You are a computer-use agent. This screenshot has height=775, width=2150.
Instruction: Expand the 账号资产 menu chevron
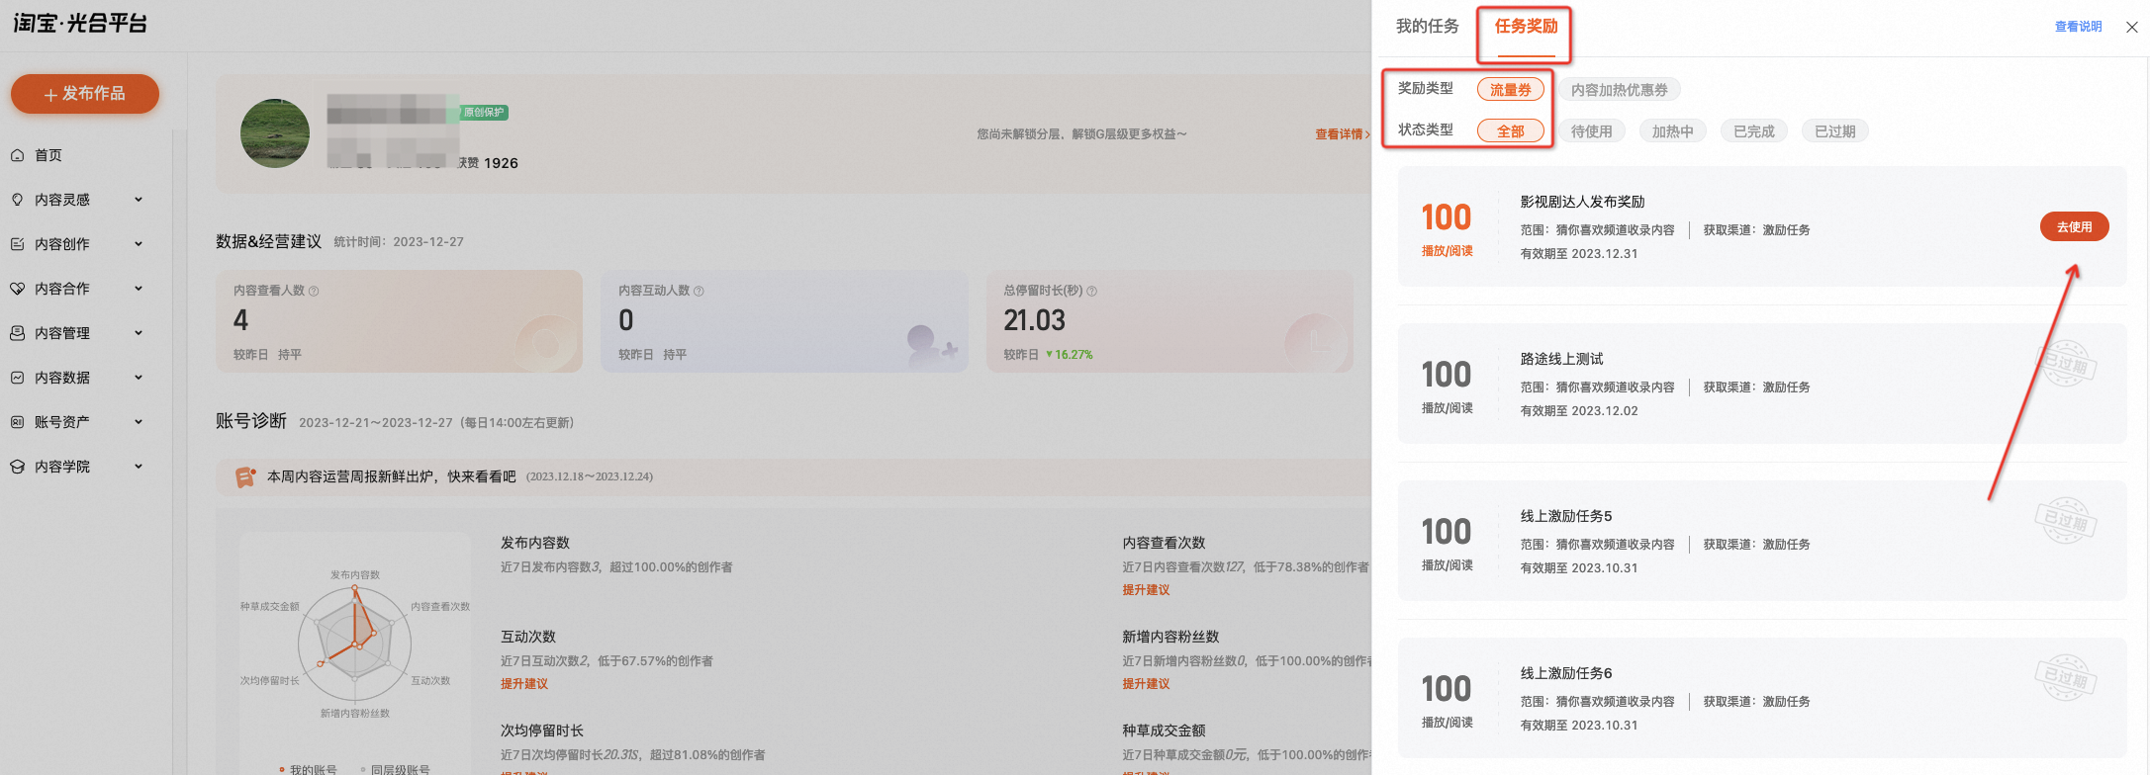coord(139,422)
